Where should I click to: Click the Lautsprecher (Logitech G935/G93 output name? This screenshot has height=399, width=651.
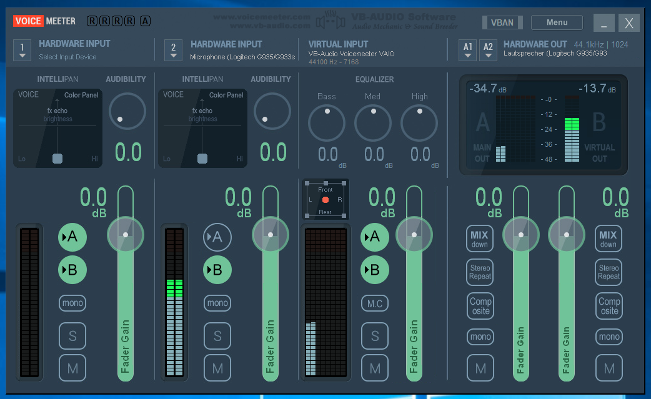pos(555,54)
